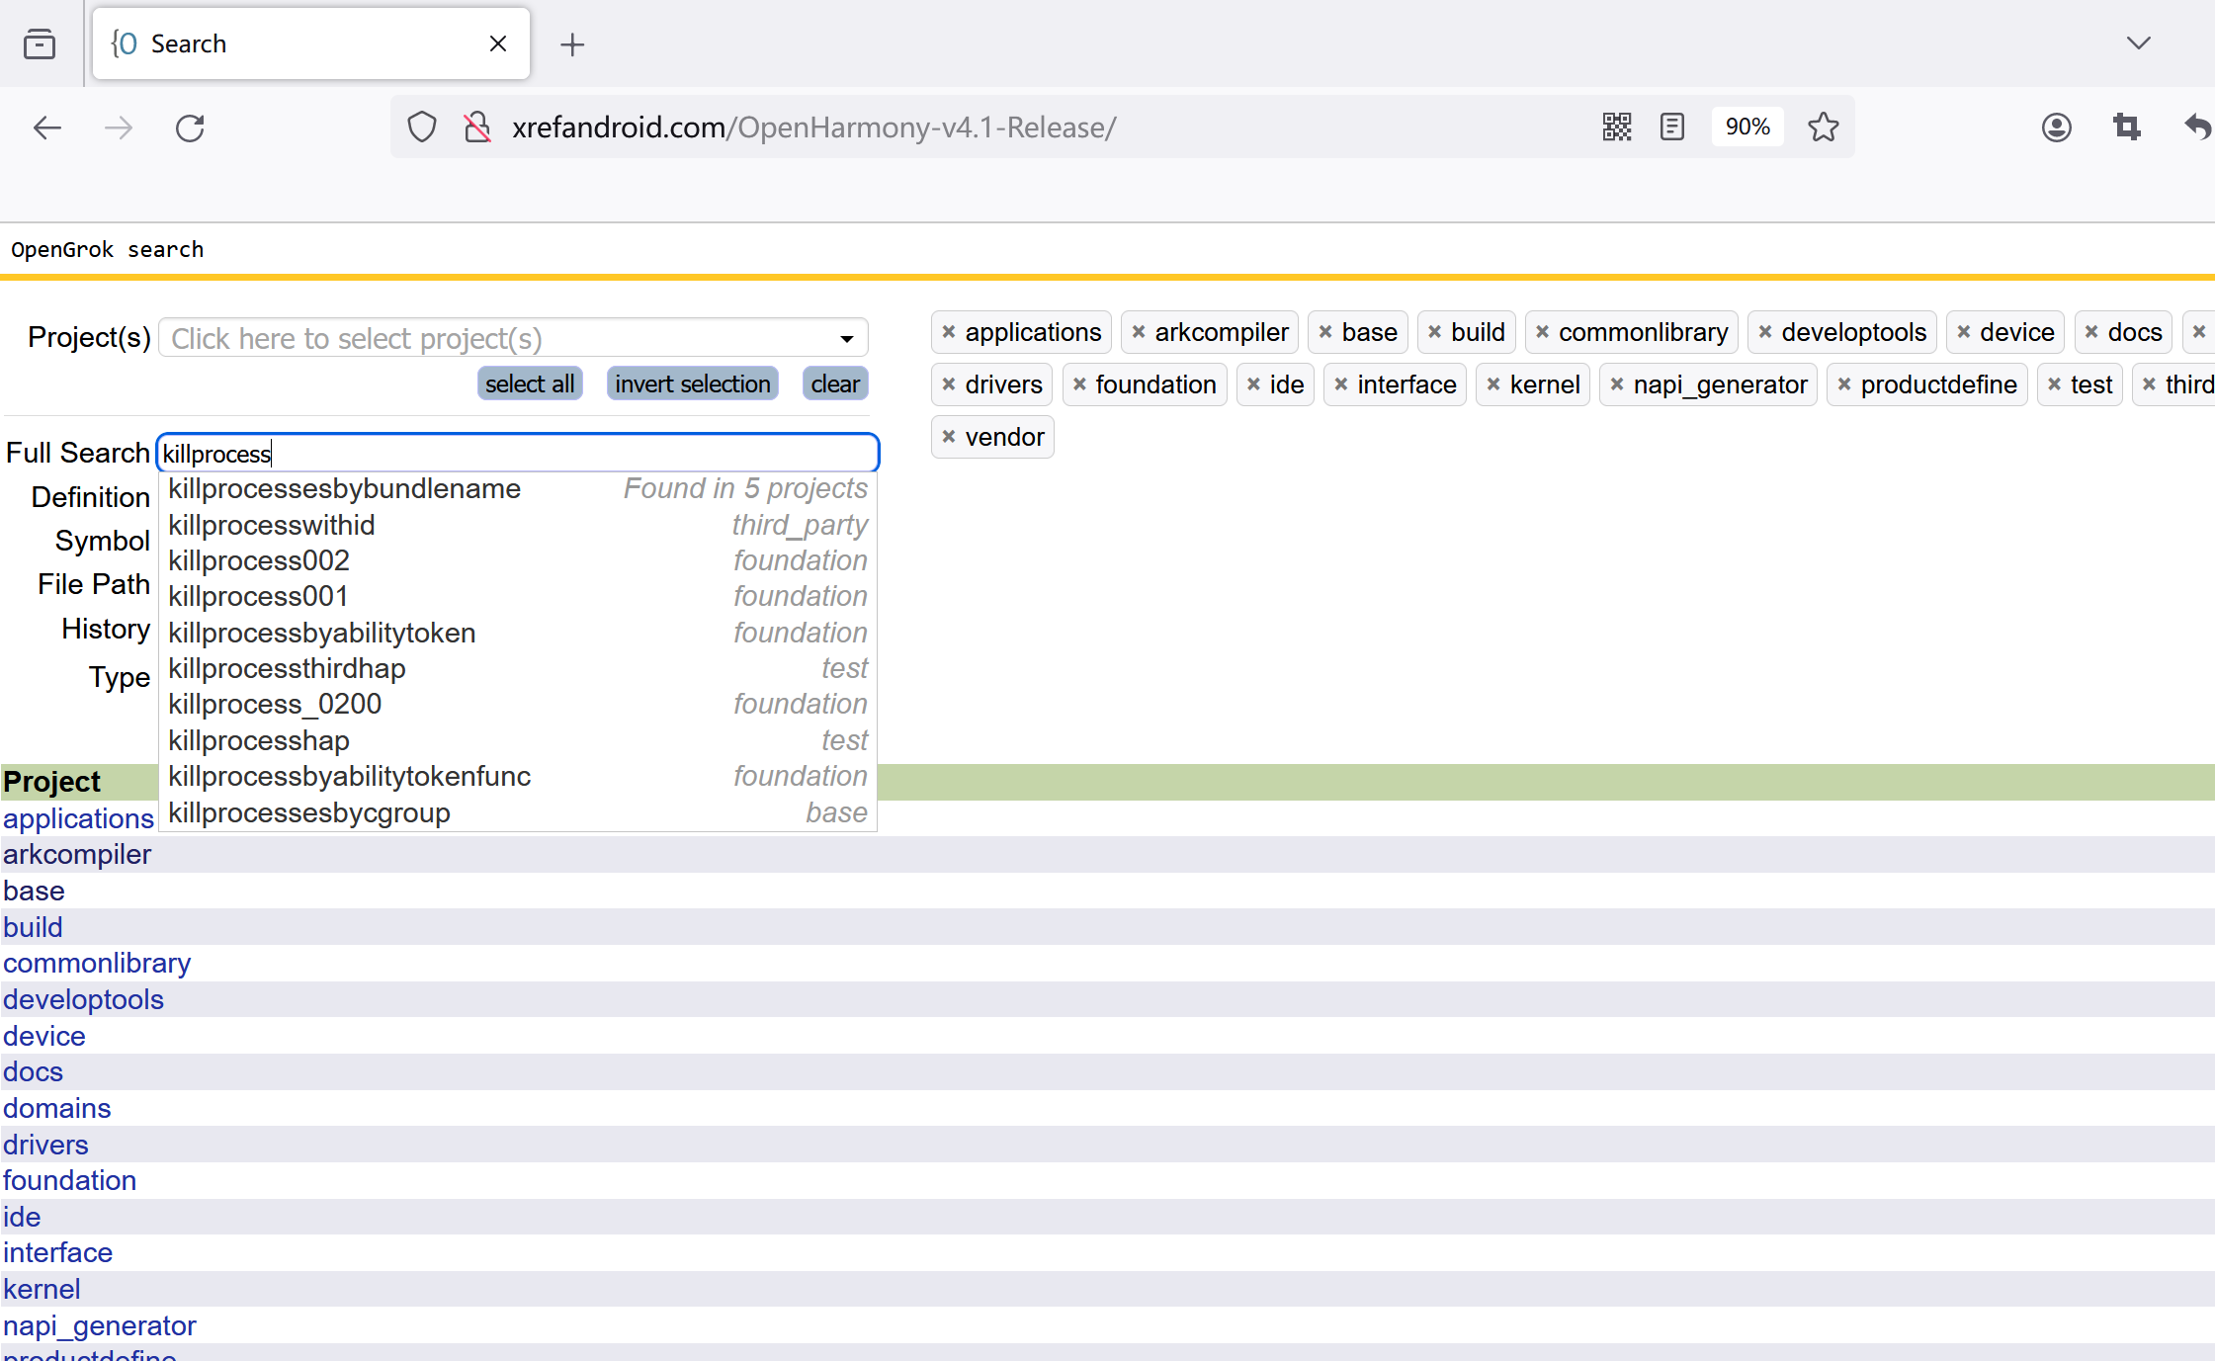This screenshot has width=2215, height=1361.
Task: Toggle reader view mode
Action: 1672,127
